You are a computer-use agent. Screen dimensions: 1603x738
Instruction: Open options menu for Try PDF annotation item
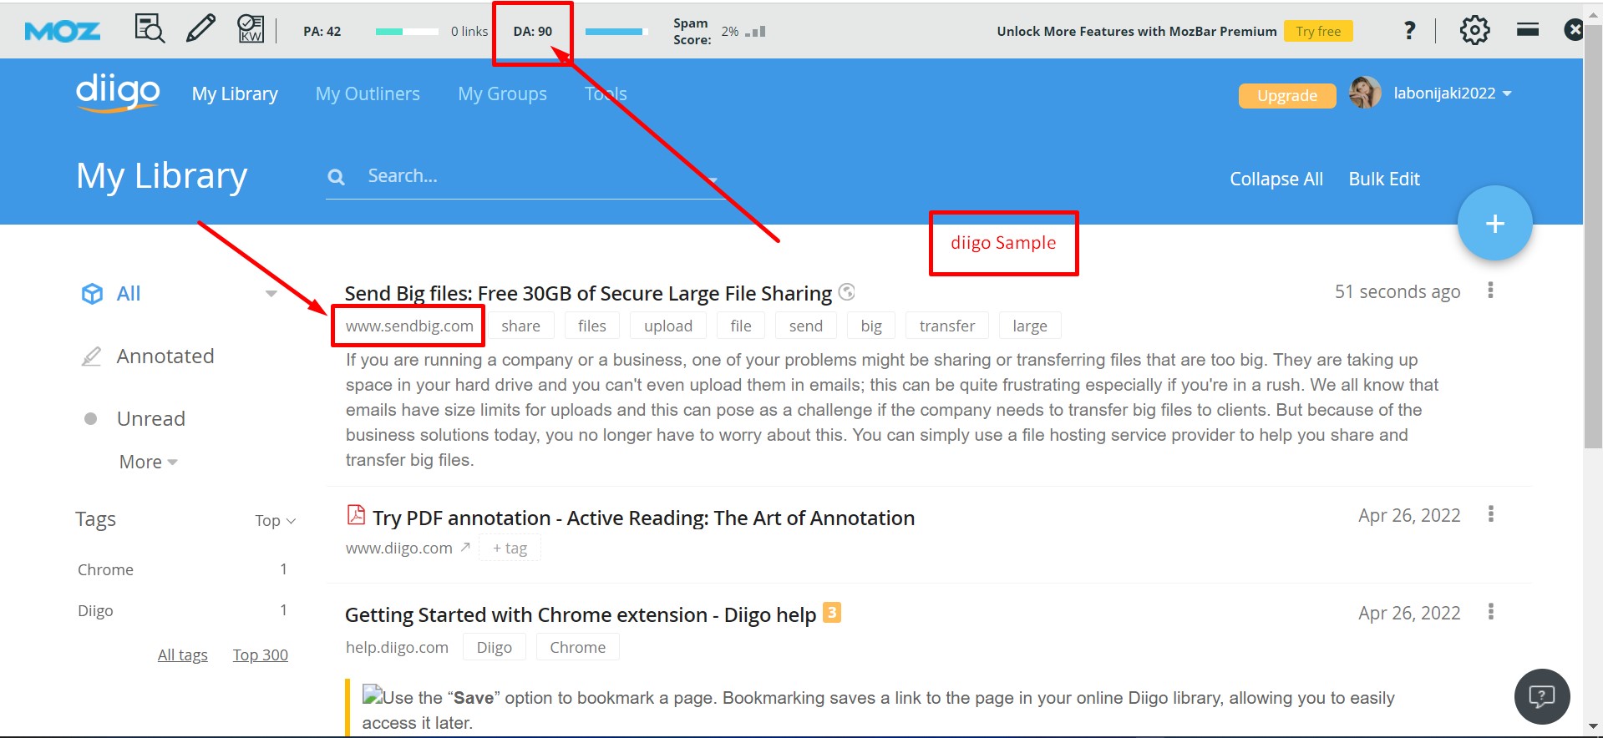point(1490,514)
